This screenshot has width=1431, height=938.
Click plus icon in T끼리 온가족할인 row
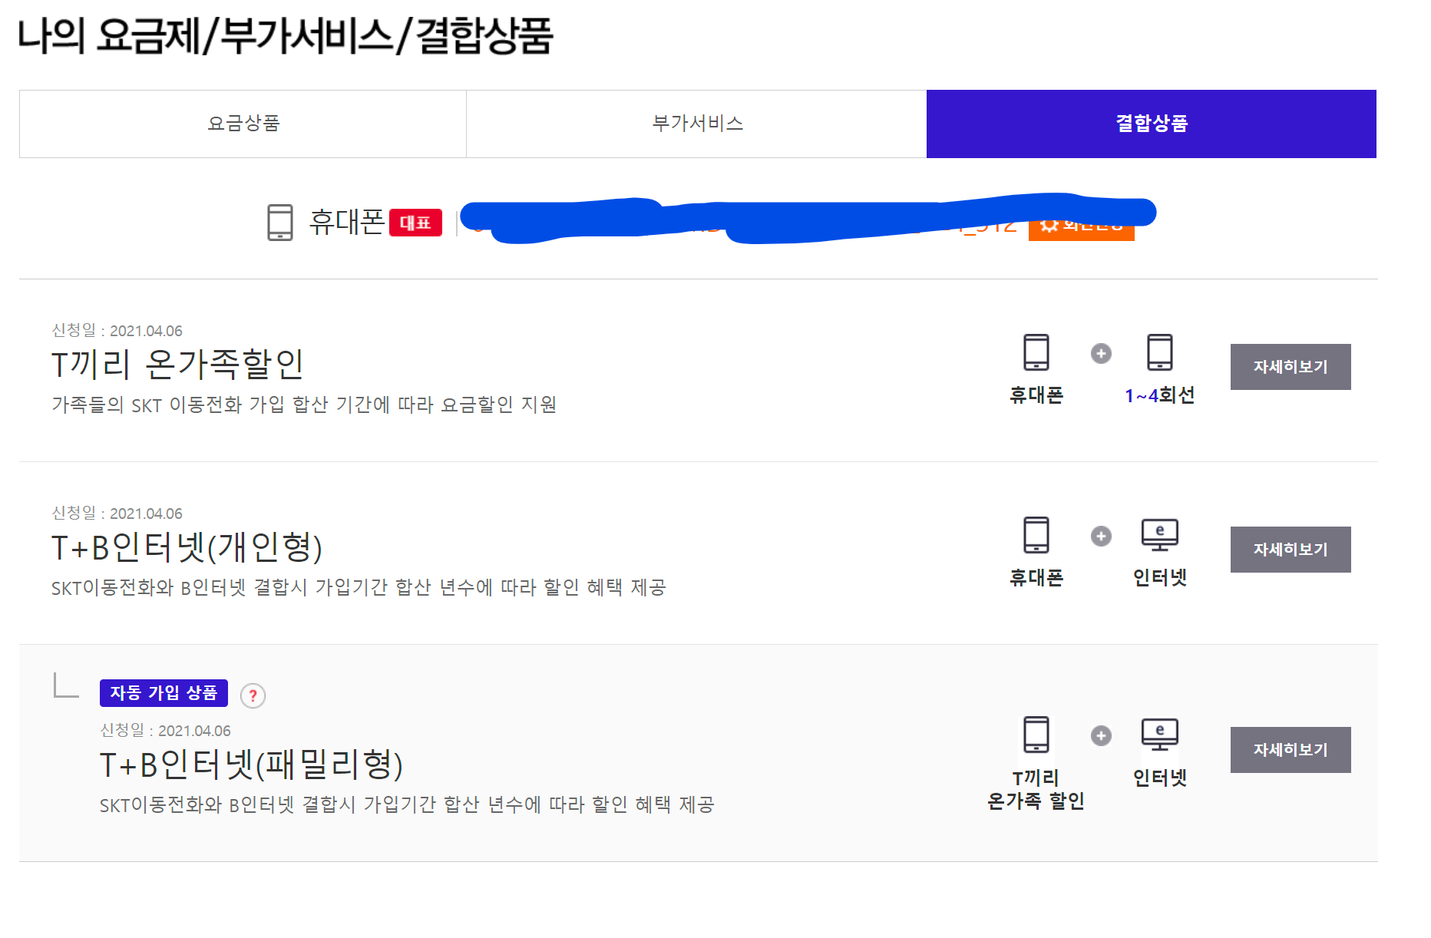point(1101,353)
